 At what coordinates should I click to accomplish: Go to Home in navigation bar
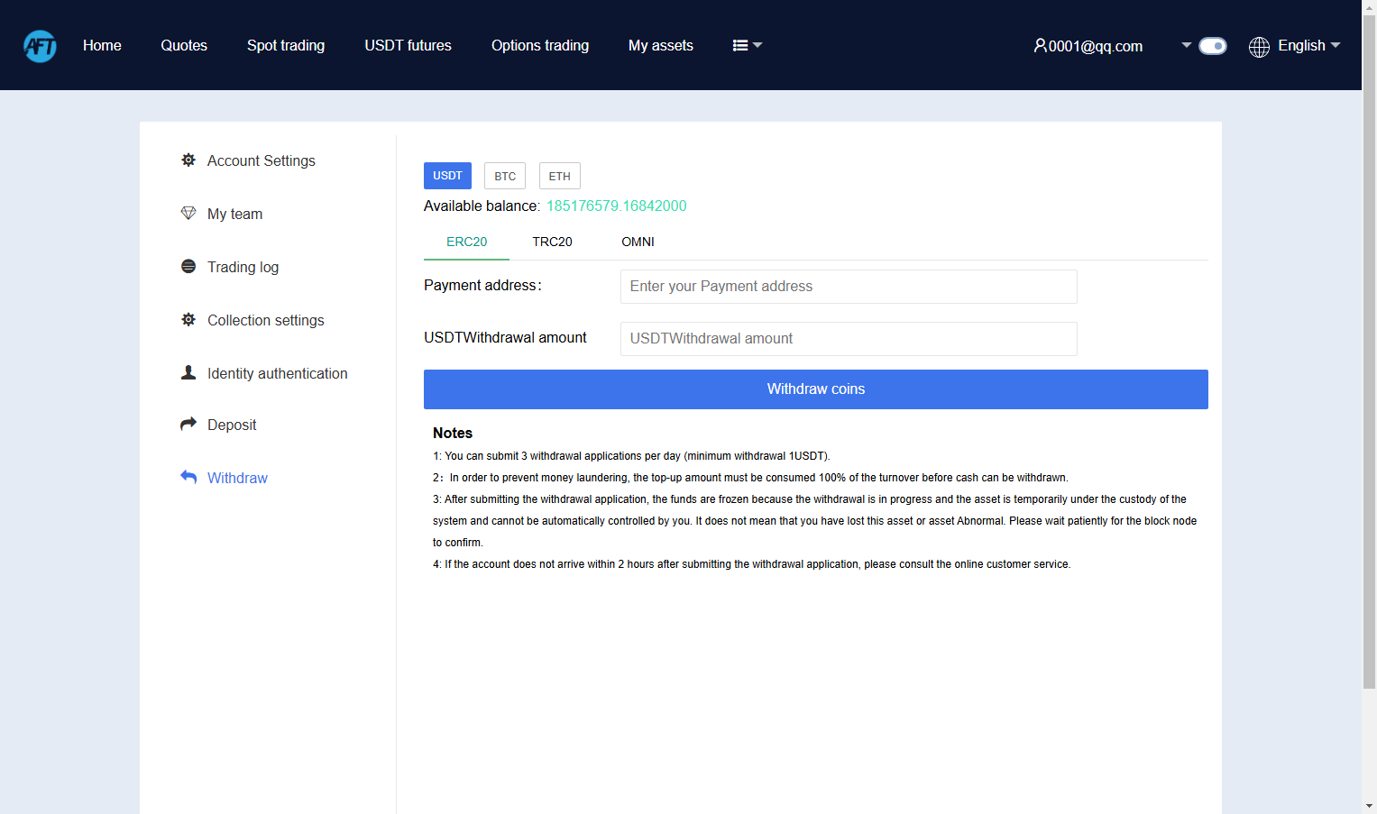[102, 45]
